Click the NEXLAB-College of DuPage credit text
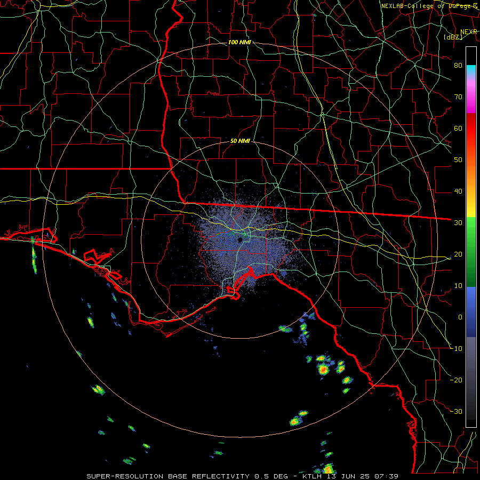This screenshot has height=480, width=480. click(429, 6)
